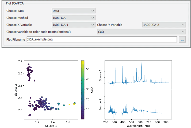Click the Choose Y Variable label
The height and width of the screenshot is (128, 191).
(110, 25)
